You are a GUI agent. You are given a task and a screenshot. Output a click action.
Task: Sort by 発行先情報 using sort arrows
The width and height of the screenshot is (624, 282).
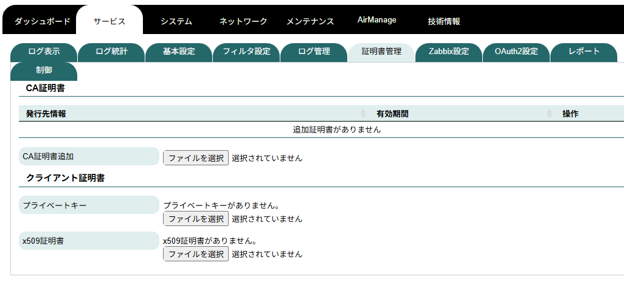click(363, 114)
